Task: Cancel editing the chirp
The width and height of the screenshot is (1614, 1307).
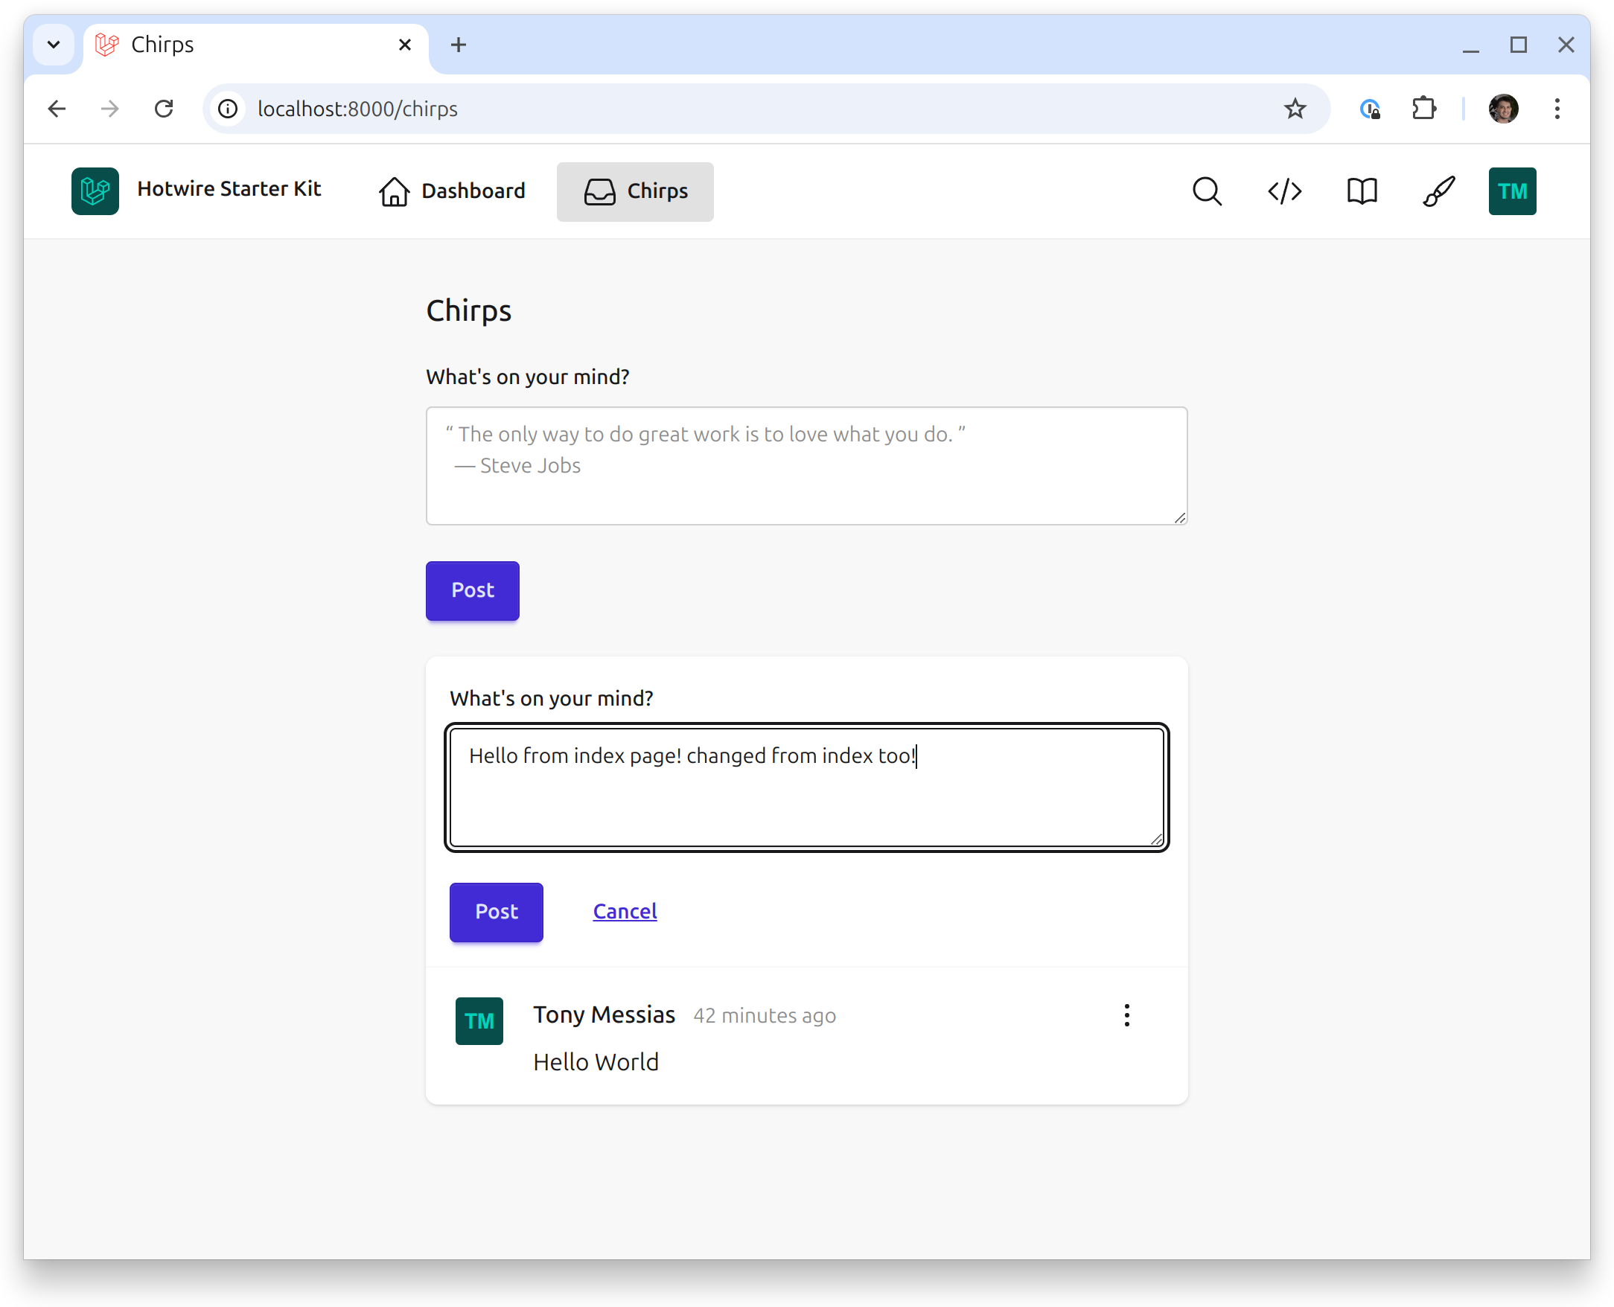Action: pos(624,911)
